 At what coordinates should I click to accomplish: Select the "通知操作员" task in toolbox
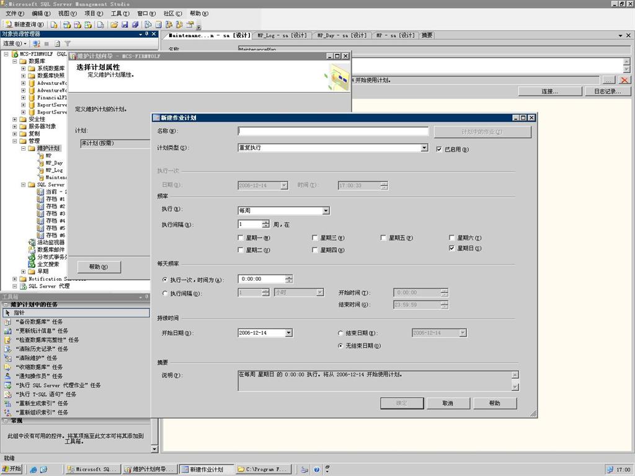click(x=39, y=376)
